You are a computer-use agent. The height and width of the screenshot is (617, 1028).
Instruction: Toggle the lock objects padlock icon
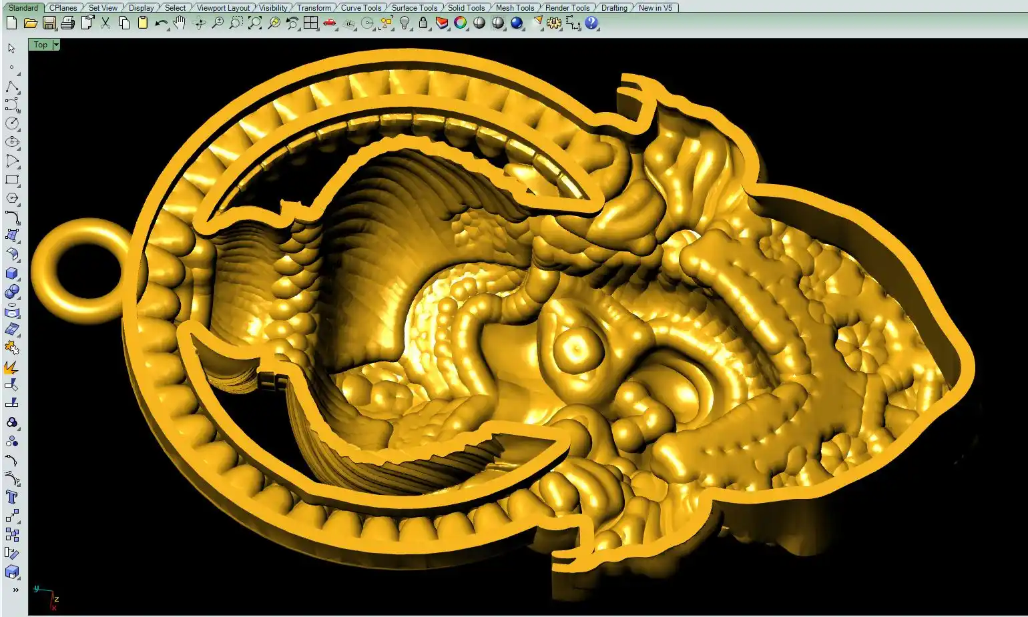pos(423,23)
